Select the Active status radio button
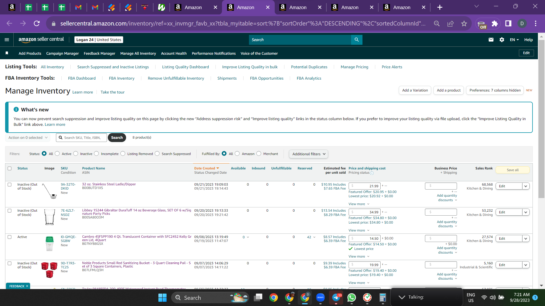Viewport: 545px width, 306px height. [57, 154]
